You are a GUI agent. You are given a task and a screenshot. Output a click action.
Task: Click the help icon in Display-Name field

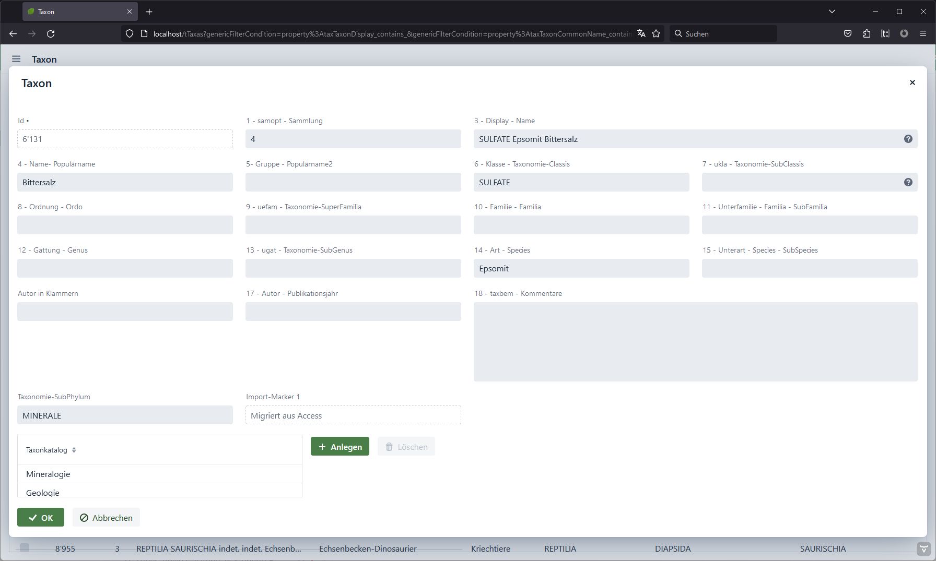[908, 139]
